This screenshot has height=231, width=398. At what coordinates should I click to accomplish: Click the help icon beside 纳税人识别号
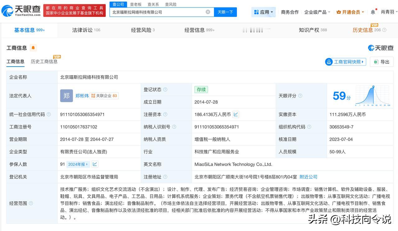click(174, 127)
